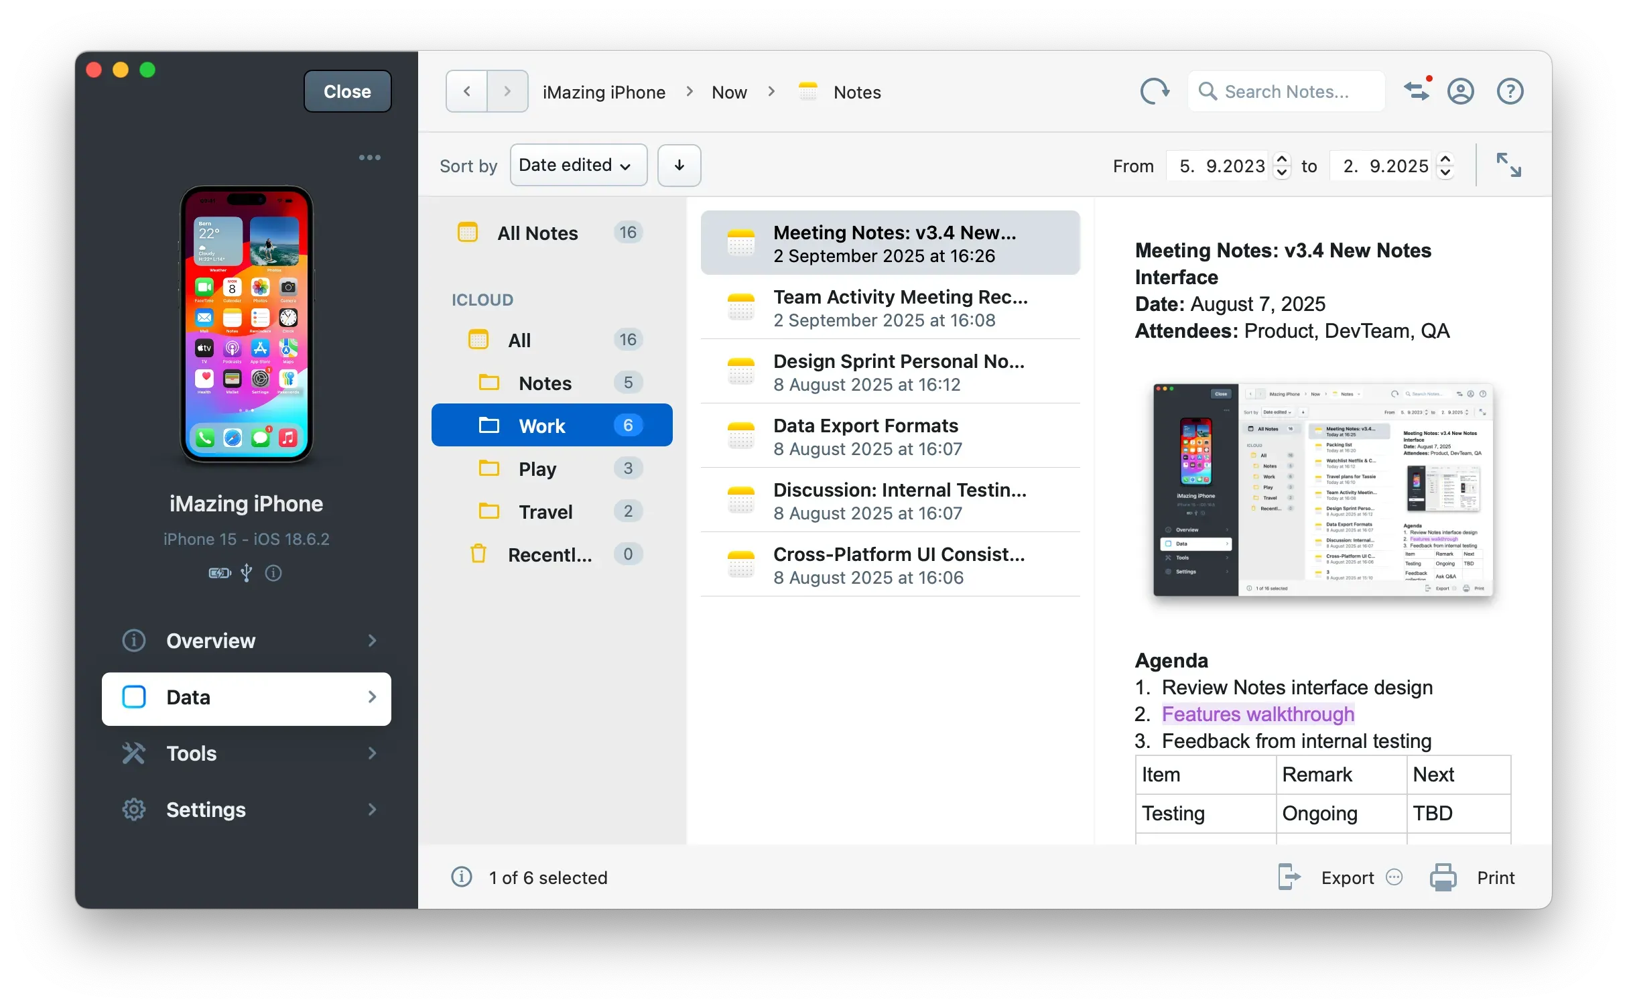Refresh the Notes list

point(1155,91)
